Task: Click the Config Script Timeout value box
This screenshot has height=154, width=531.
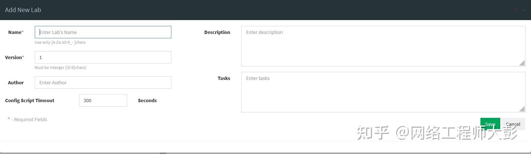Action: coord(103,100)
